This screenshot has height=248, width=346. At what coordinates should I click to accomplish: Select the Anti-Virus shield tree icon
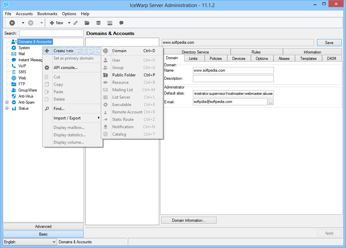(14, 96)
